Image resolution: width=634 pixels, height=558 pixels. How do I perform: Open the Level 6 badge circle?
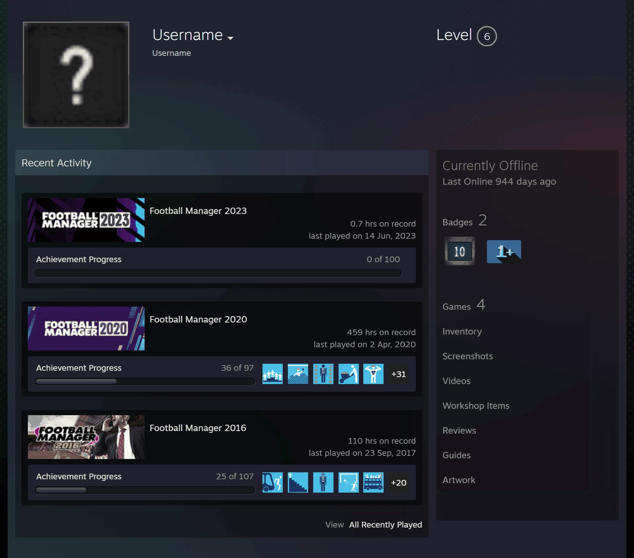487,36
